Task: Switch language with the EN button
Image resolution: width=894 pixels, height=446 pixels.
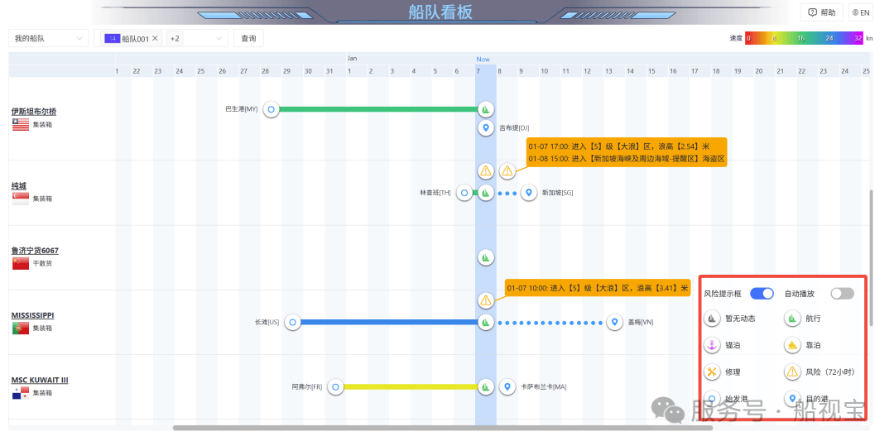Action: pos(861,12)
